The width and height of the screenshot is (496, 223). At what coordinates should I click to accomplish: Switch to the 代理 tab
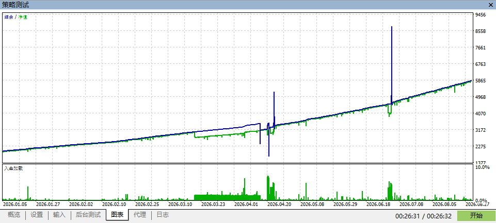point(140,215)
